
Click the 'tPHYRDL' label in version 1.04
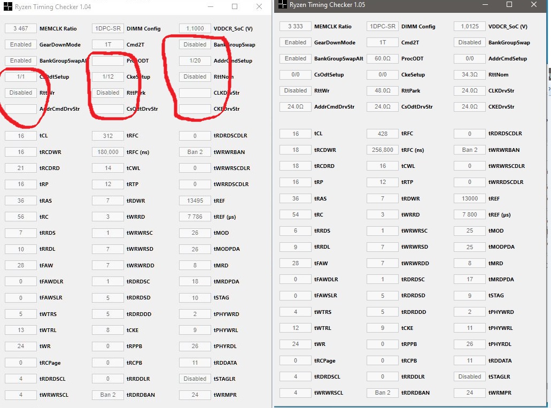225,346
